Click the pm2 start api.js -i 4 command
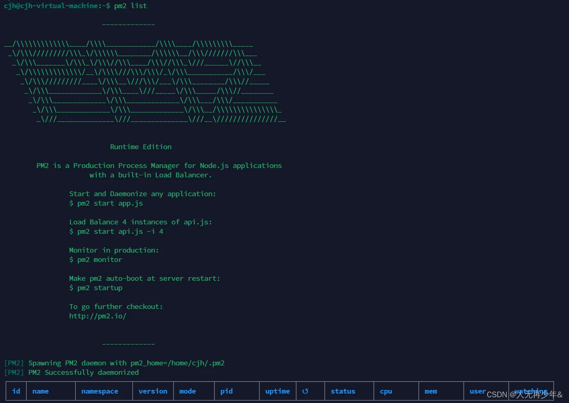569x403 pixels. 116,231
